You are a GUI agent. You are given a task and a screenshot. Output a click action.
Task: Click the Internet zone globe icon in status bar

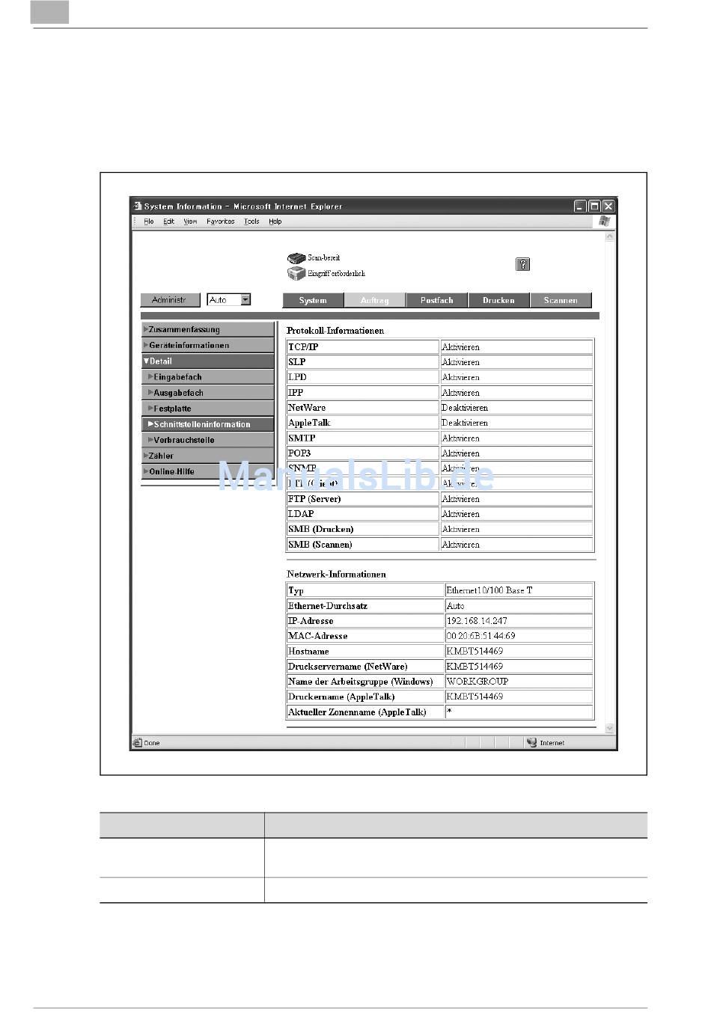532,742
